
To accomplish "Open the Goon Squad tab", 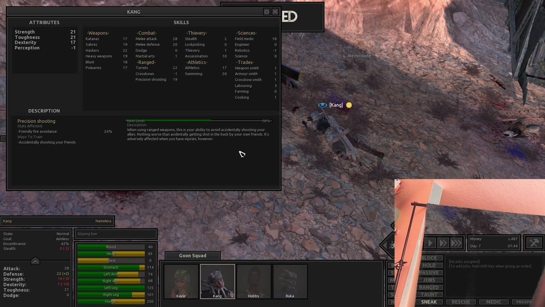I will click(192, 255).
